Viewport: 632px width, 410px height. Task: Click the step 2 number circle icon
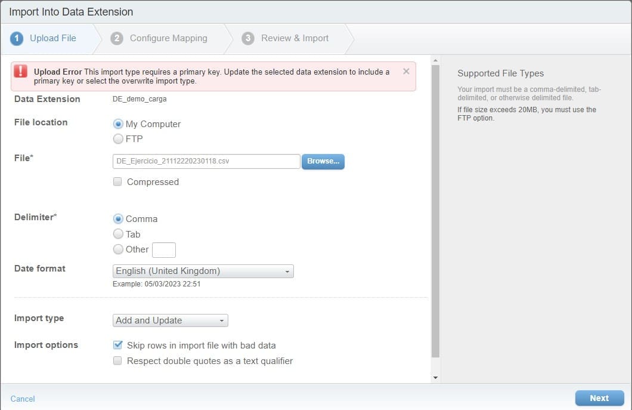(117, 38)
